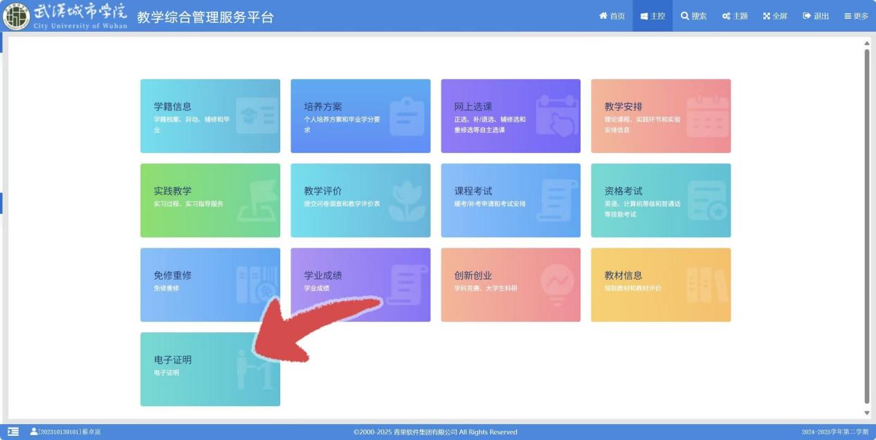Open the 创新创业 tile
This screenshot has width=876, height=440.
510,284
